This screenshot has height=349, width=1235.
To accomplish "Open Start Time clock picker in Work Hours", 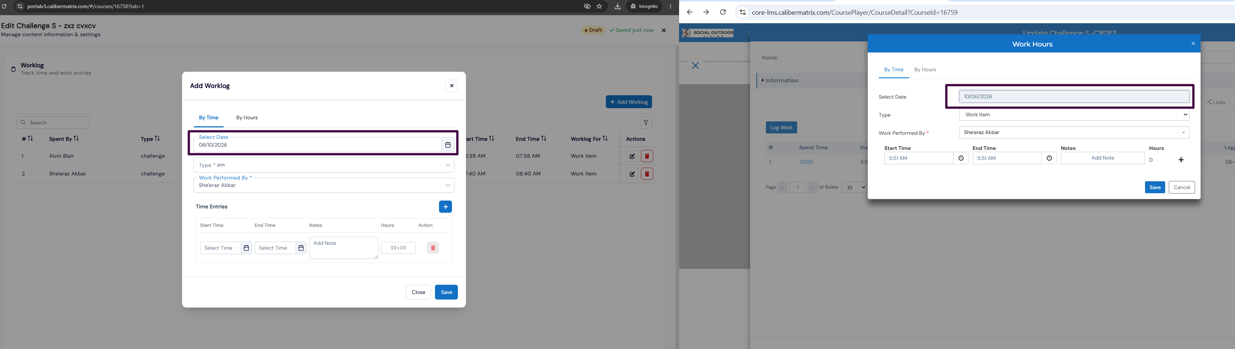I will [961, 158].
